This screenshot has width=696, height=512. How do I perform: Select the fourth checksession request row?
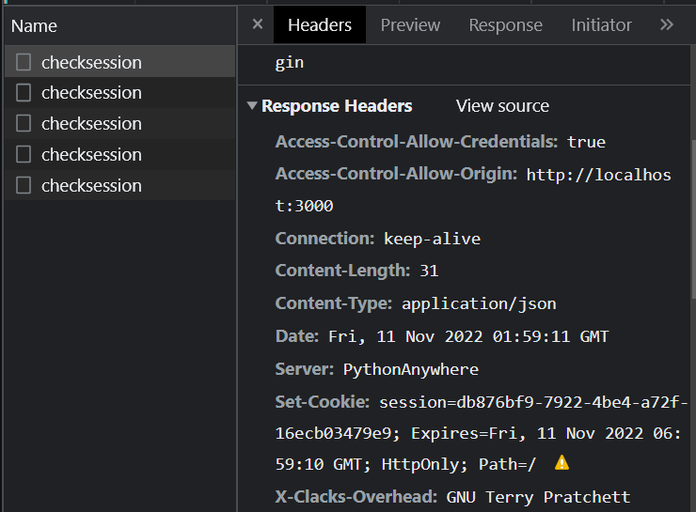pyautogui.click(x=119, y=154)
